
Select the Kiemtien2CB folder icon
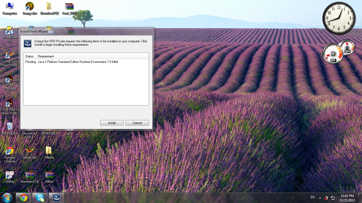(50, 8)
